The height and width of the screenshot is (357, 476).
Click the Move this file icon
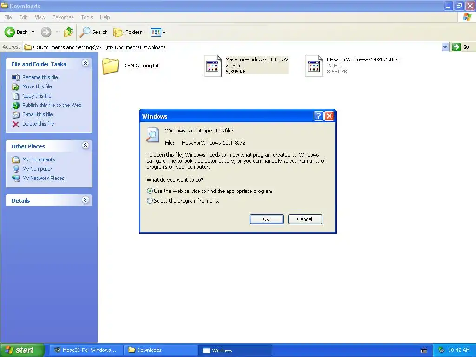(16, 87)
